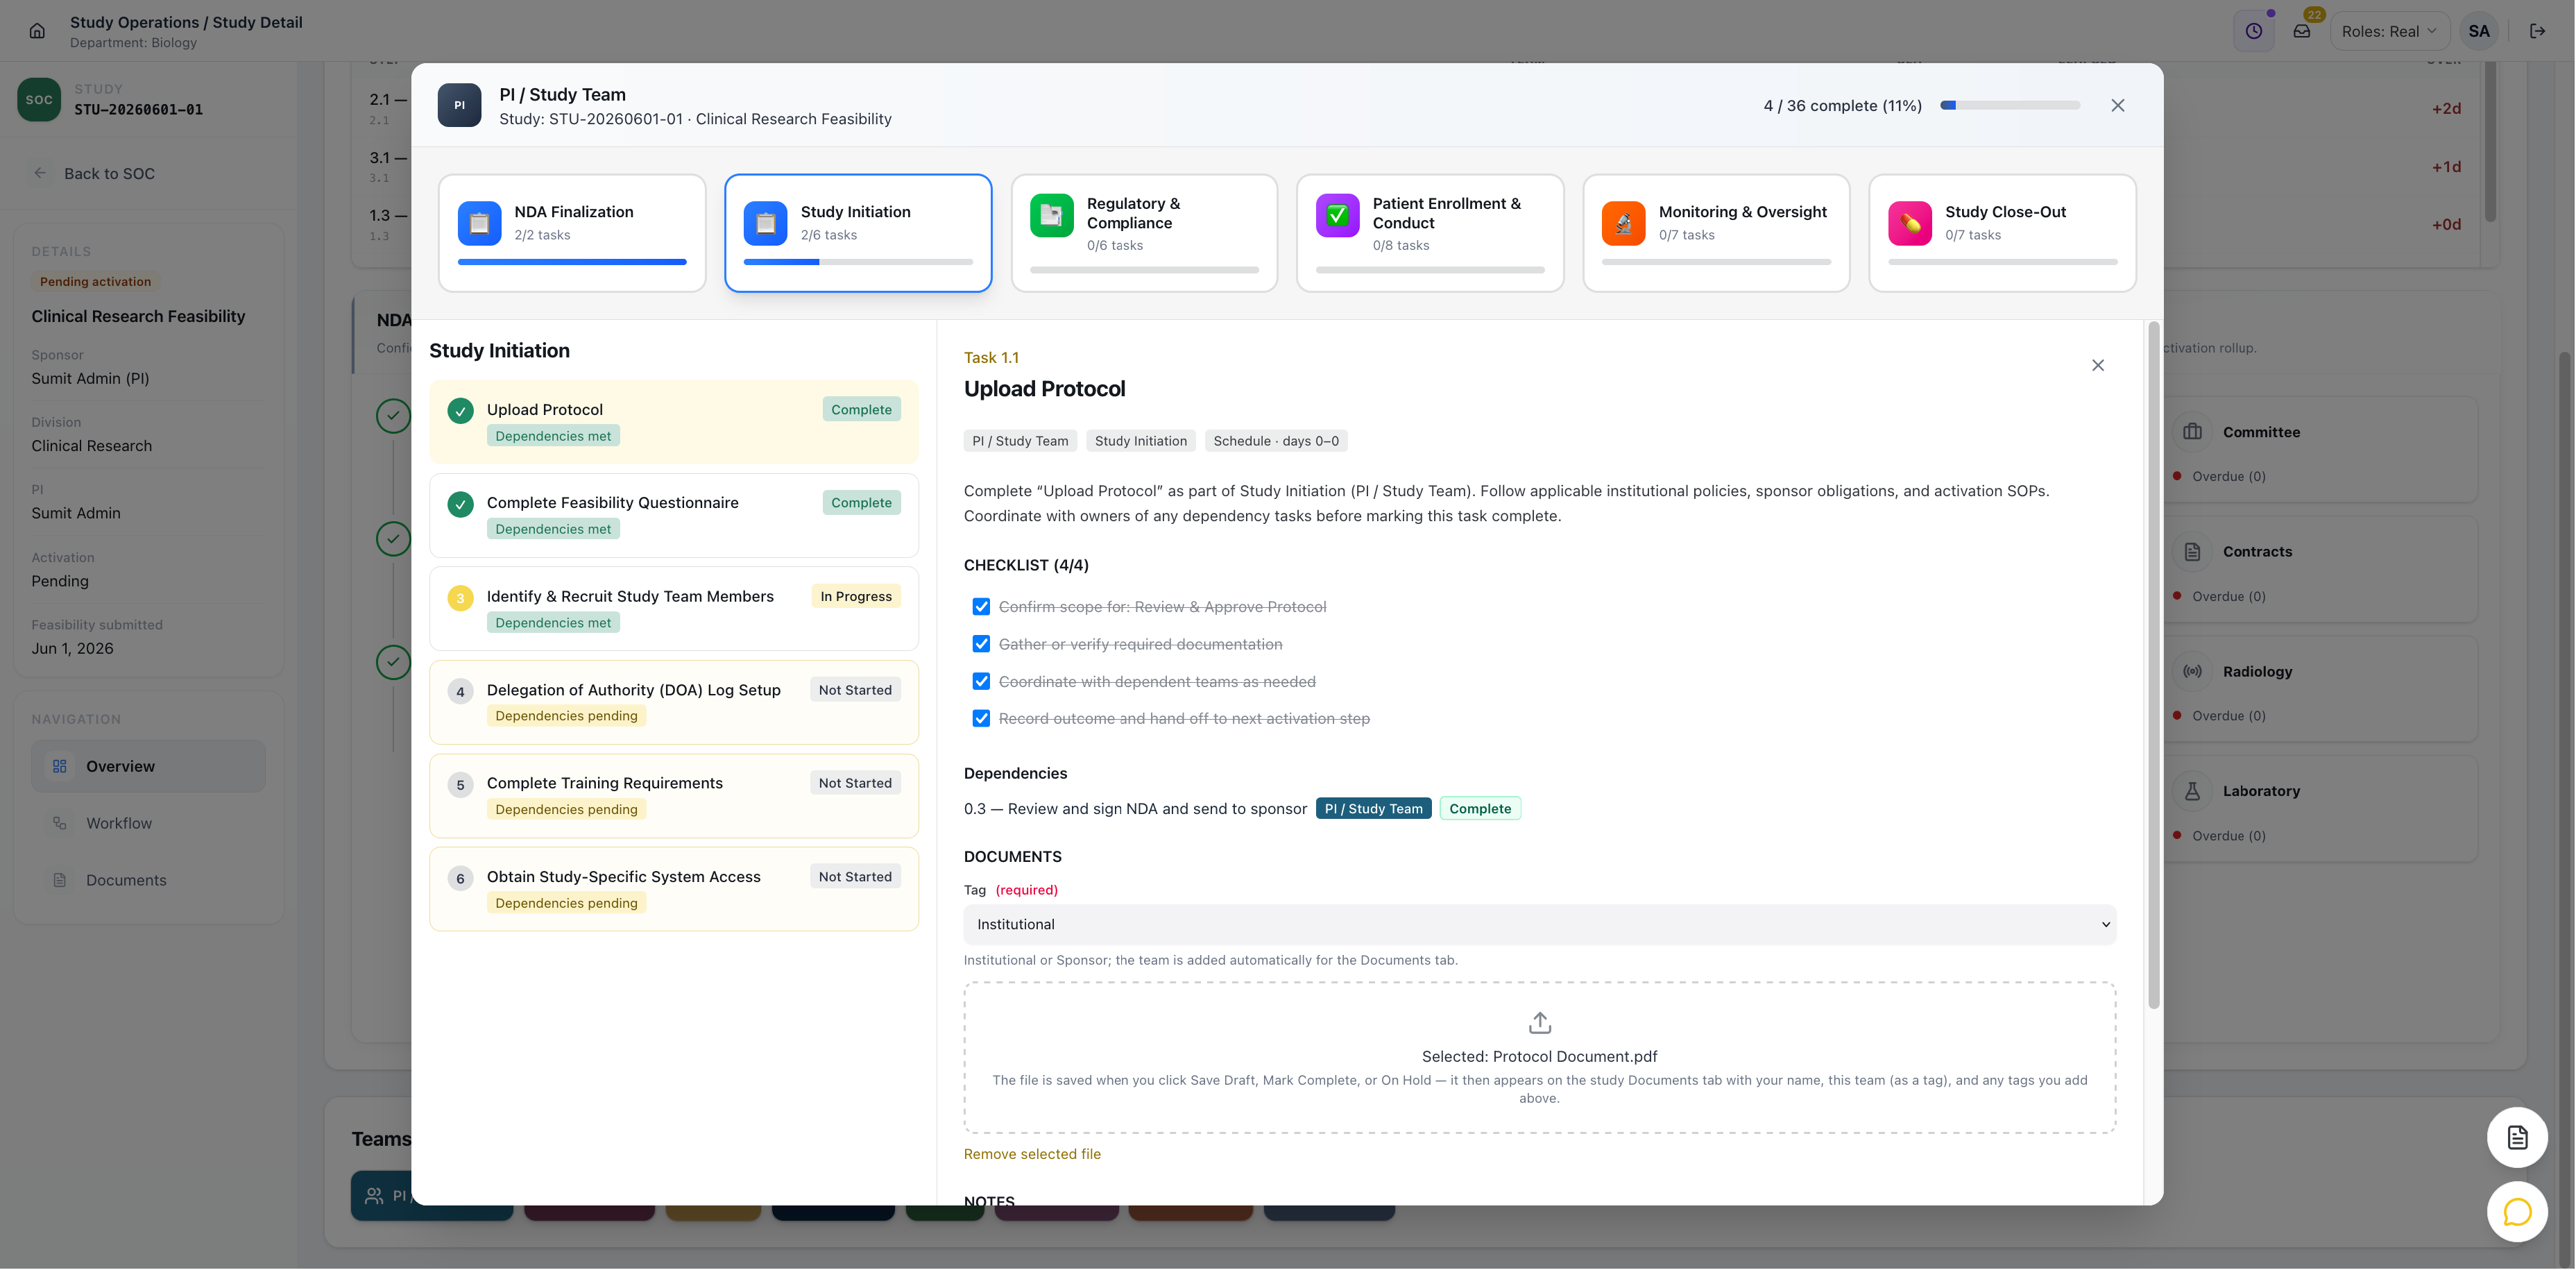Screen dimensions: 2576x1270
Task: Select the Monitoring & Oversight phase tab
Action: coord(1716,233)
